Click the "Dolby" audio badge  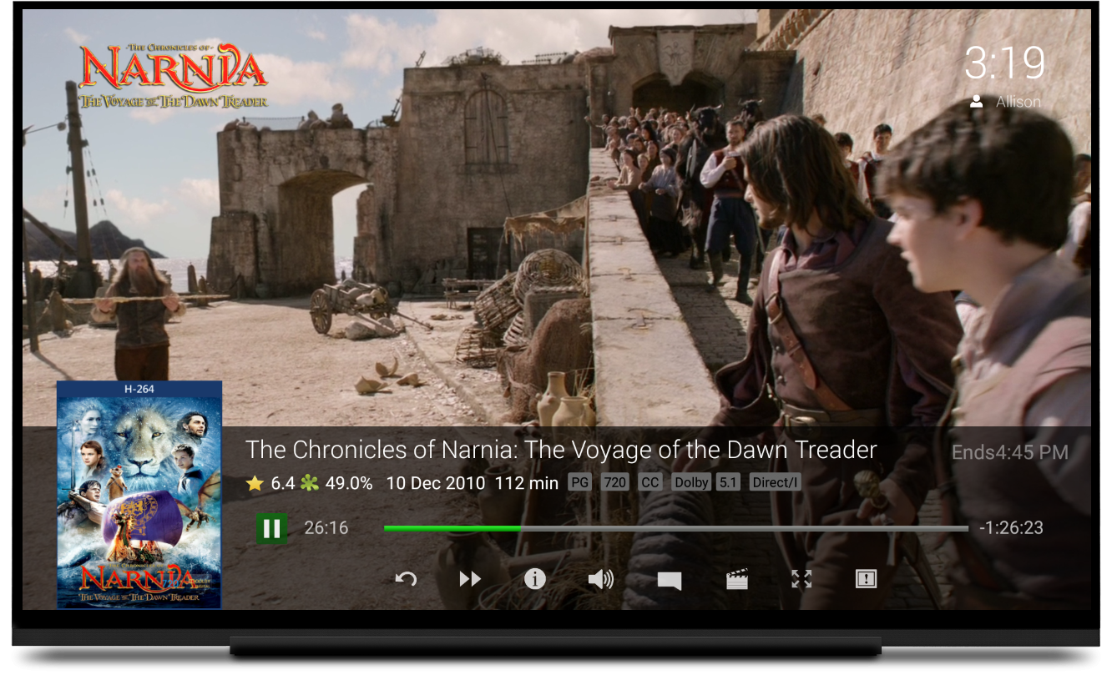[692, 482]
